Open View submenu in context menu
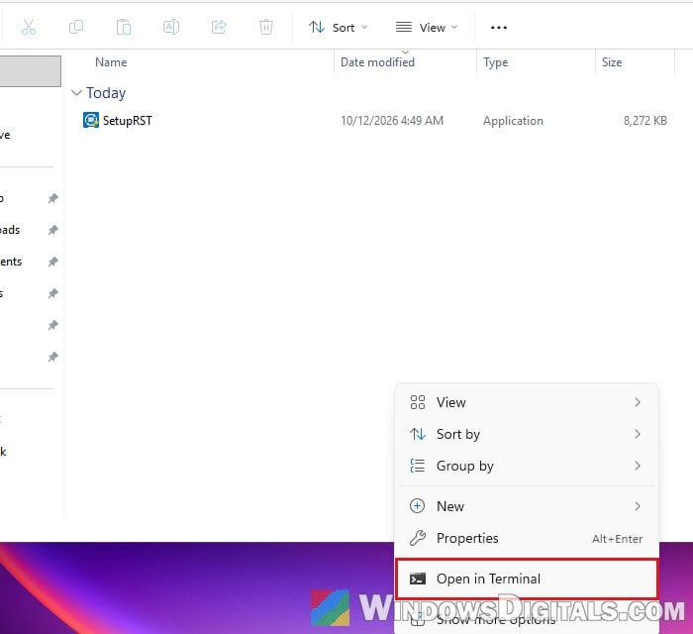The image size is (693, 634). pyautogui.click(x=527, y=402)
